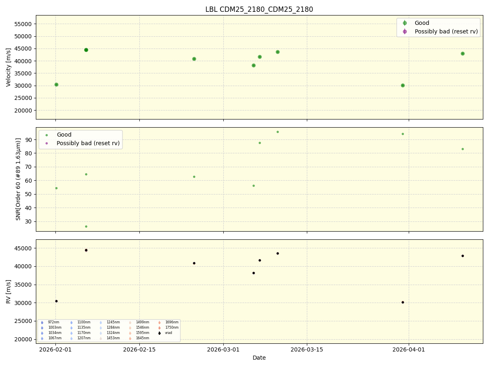Image resolution: width=489 pixels, height=367 pixels.
Task: Click the 1696nm legend marker
Action: point(159,323)
